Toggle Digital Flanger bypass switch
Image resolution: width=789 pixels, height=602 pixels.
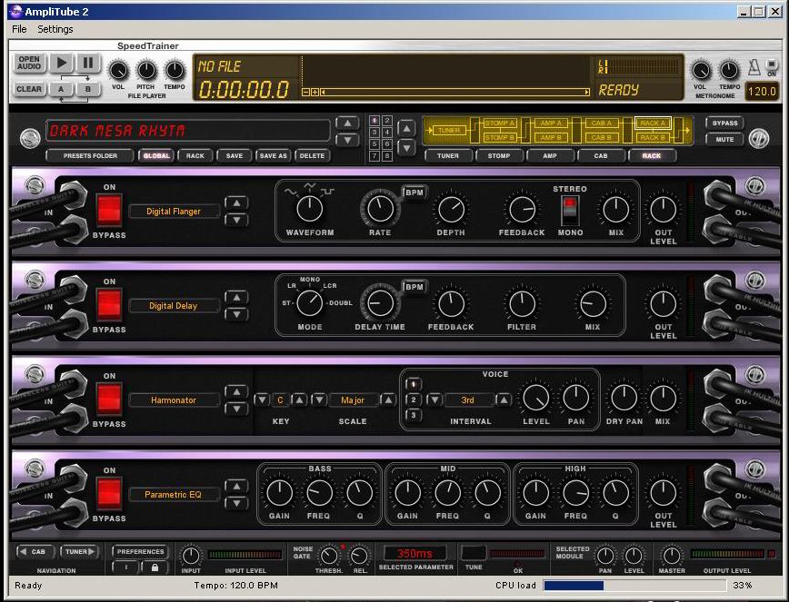(x=109, y=212)
